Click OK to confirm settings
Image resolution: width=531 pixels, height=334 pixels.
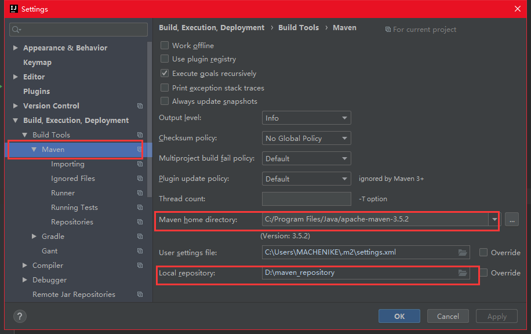tap(399, 316)
